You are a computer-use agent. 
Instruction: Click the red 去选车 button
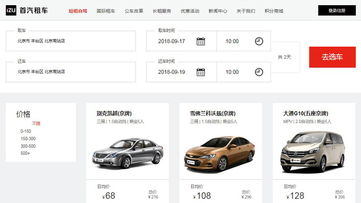coord(332,57)
